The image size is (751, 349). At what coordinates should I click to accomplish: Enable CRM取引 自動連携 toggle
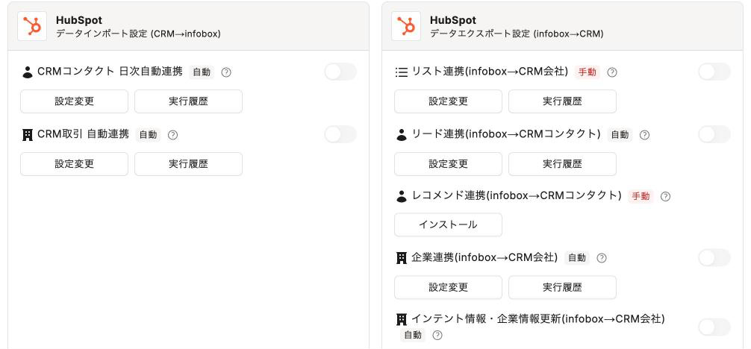click(340, 134)
